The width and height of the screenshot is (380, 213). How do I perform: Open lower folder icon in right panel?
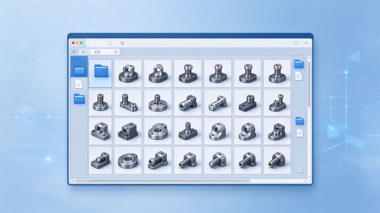[300, 121]
